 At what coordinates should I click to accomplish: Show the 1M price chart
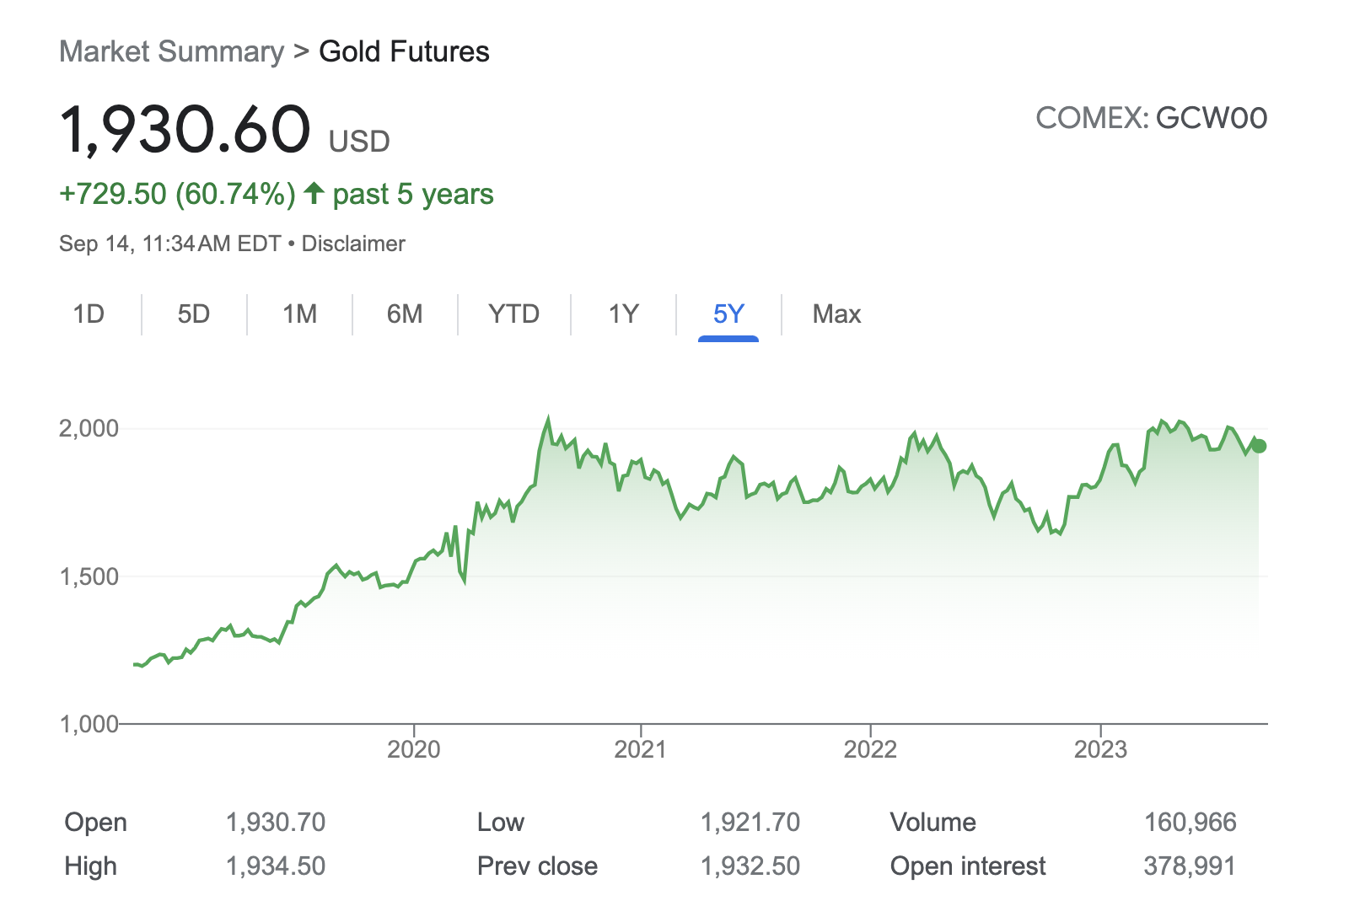point(299,314)
